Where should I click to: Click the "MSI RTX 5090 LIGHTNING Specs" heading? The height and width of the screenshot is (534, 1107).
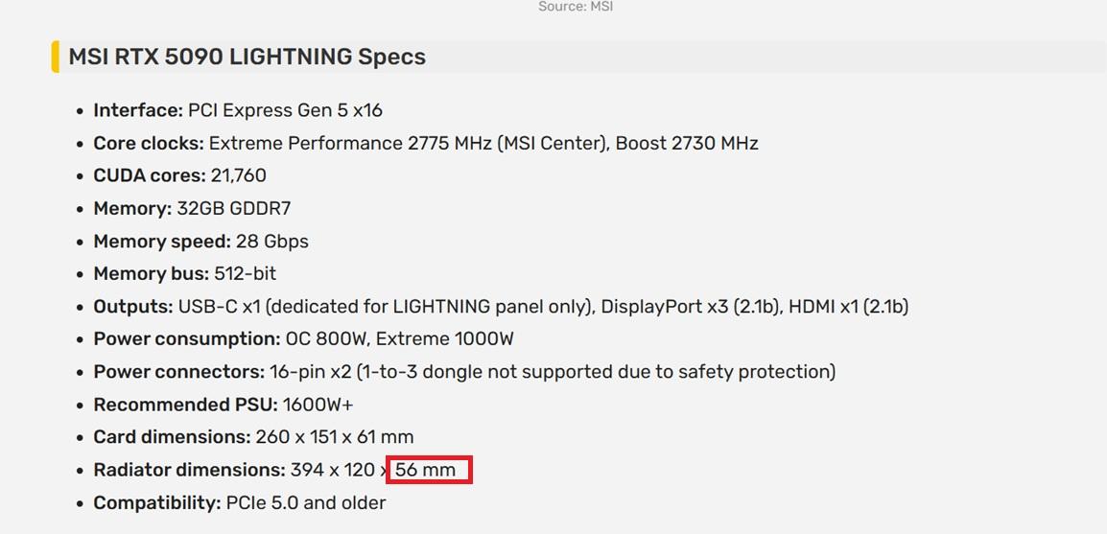tap(247, 57)
